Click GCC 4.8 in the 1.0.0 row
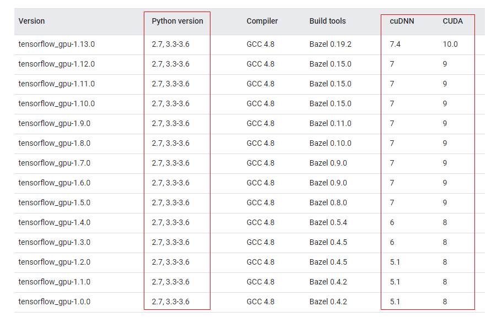 tap(260, 302)
